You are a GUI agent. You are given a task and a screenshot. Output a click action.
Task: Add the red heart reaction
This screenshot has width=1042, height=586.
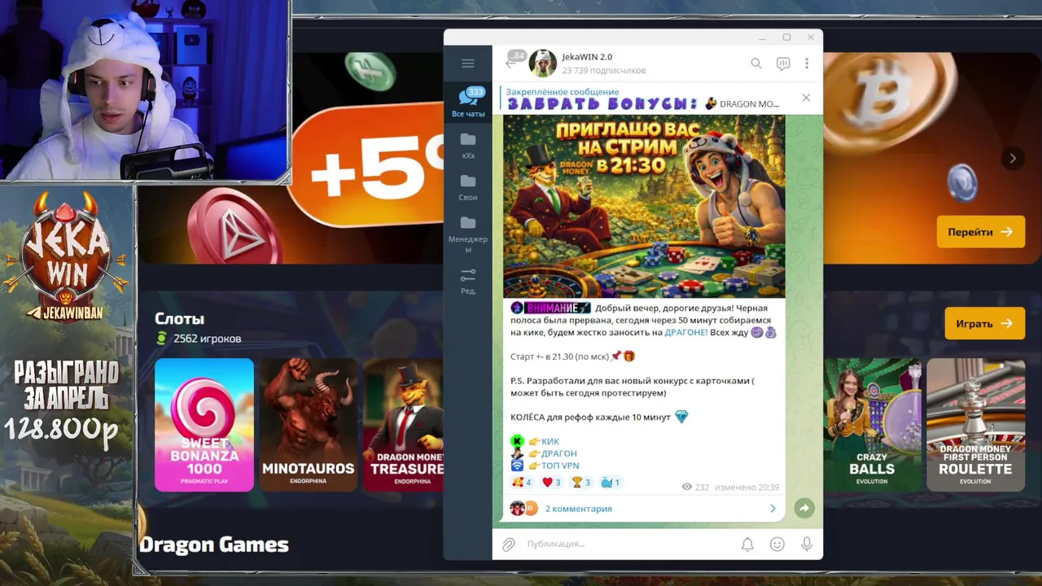(552, 483)
